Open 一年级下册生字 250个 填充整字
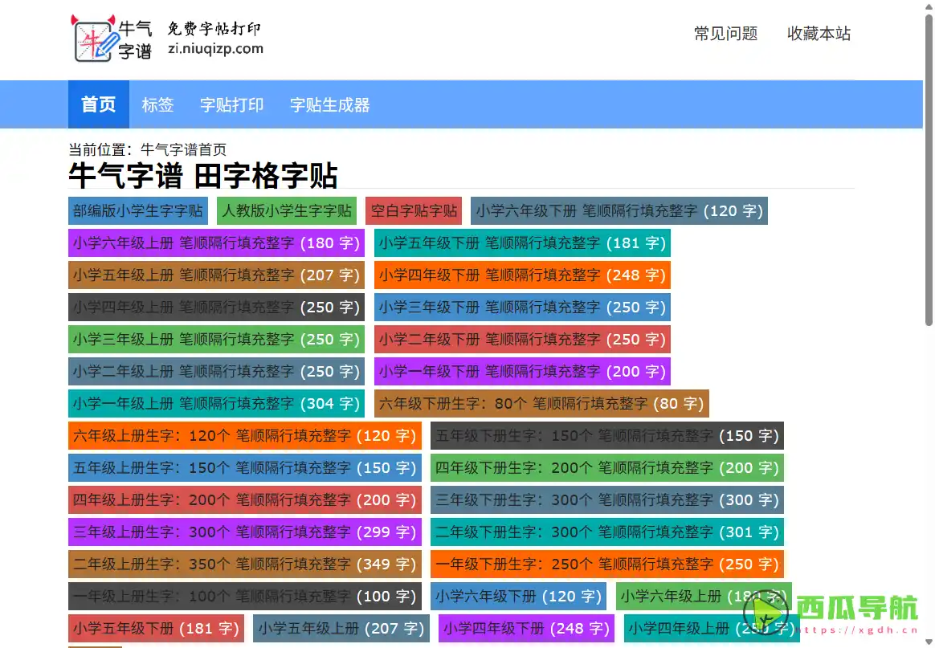The height and width of the screenshot is (648, 935). [x=607, y=564]
